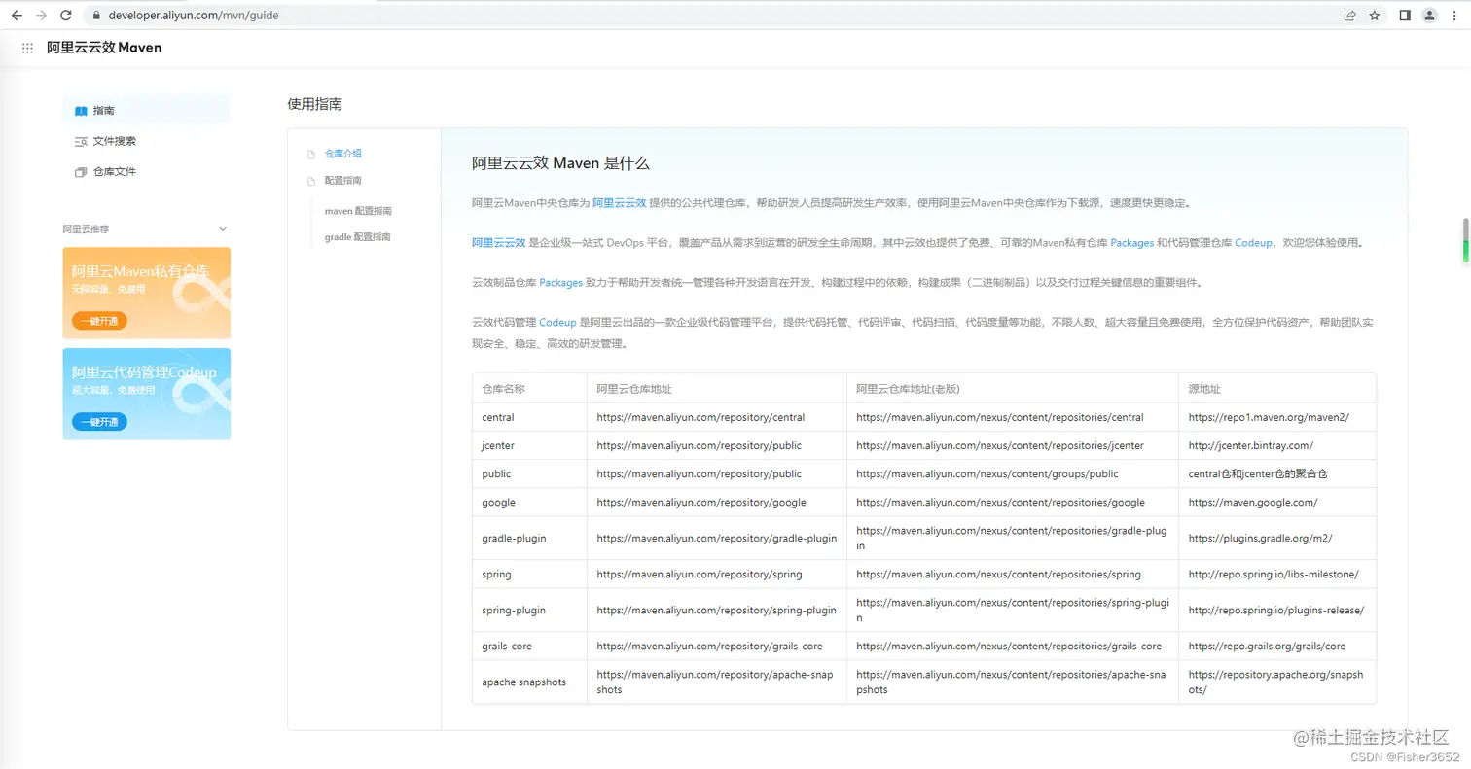Open the 指南 sidebar menu item
This screenshot has height=769, width=1471.
(146, 111)
